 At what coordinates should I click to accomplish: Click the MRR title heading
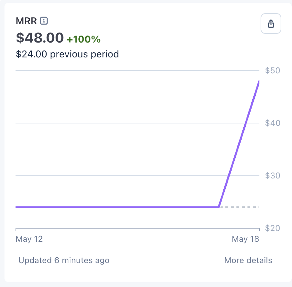pyautogui.click(x=26, y=21)
